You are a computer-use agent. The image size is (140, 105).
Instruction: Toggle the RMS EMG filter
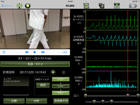click(61, 93)
